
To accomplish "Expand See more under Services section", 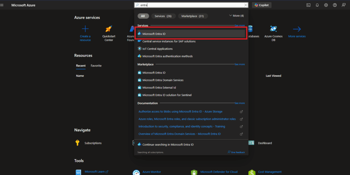I will tap(240, 26).
